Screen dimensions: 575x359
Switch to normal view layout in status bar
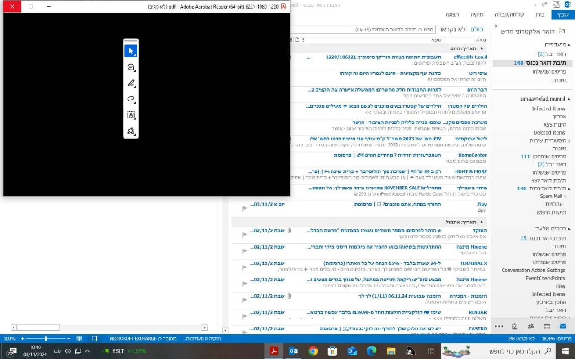coord(94,338)
